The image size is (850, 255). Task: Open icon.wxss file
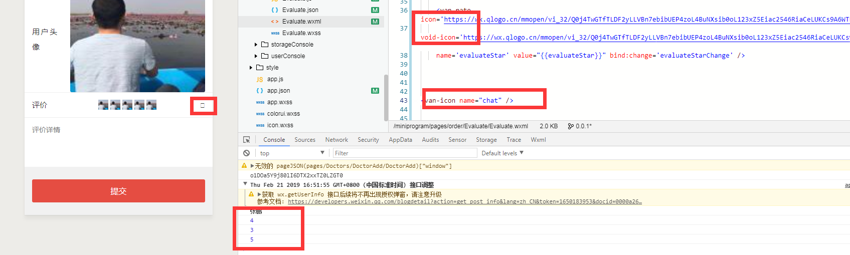(280, 125)
